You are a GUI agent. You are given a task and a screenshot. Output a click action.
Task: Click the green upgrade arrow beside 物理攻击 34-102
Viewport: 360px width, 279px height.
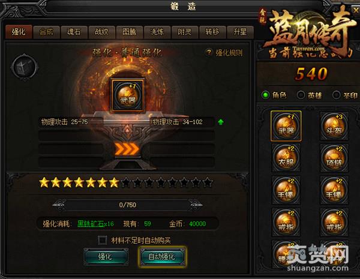click(221, 122)
